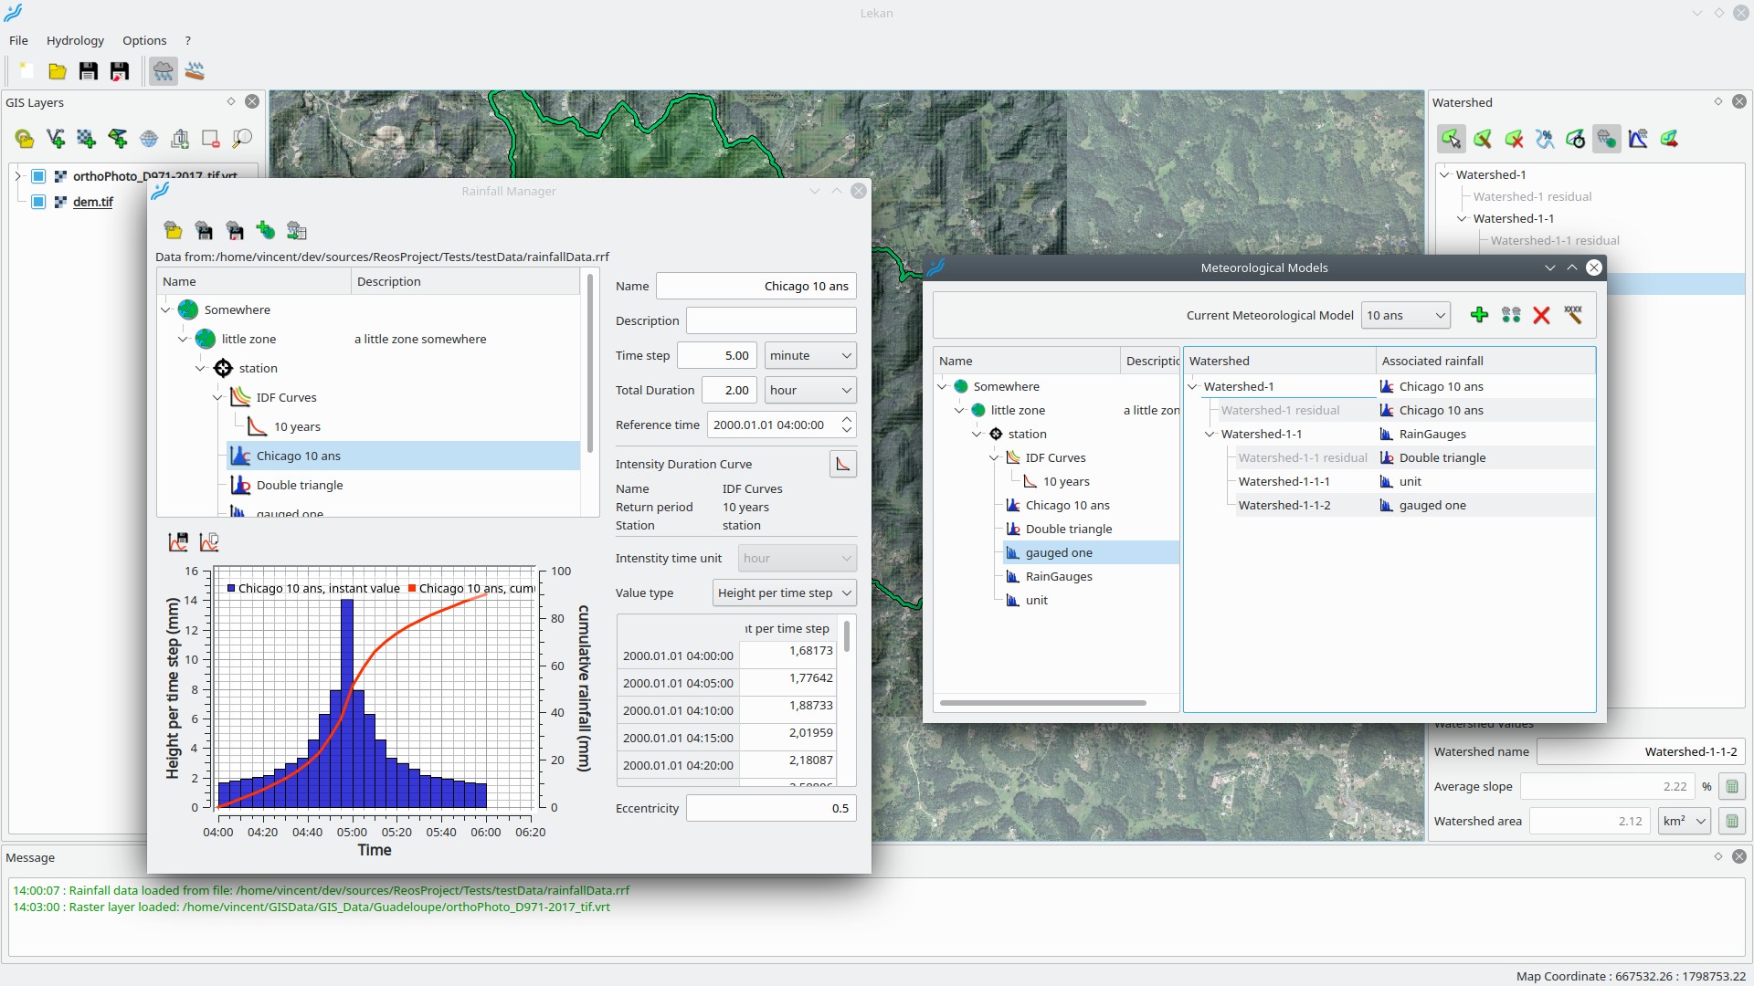Viewport: 1754px width, 986px height.
Task: Open the Options menu
Action: click(x=144, y=40)
